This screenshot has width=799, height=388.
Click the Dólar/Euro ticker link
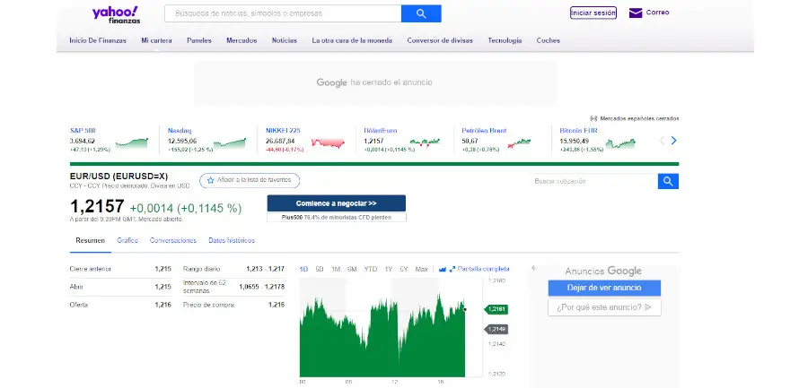(380, 131)
